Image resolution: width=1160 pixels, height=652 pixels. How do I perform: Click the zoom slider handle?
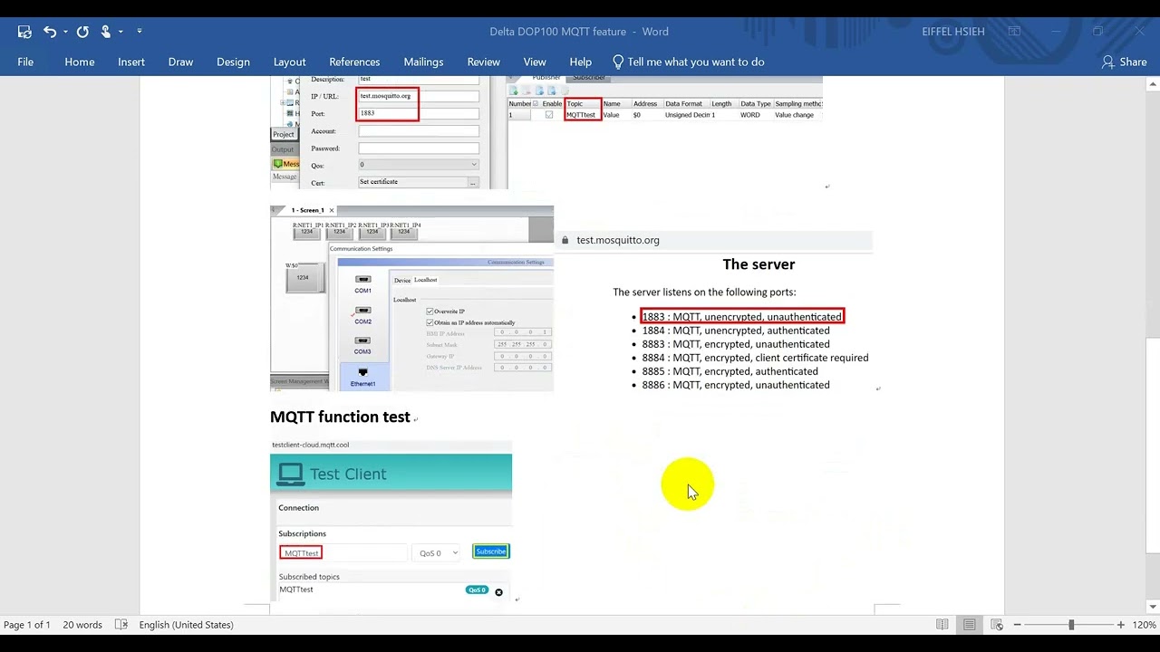[1071, 625]
